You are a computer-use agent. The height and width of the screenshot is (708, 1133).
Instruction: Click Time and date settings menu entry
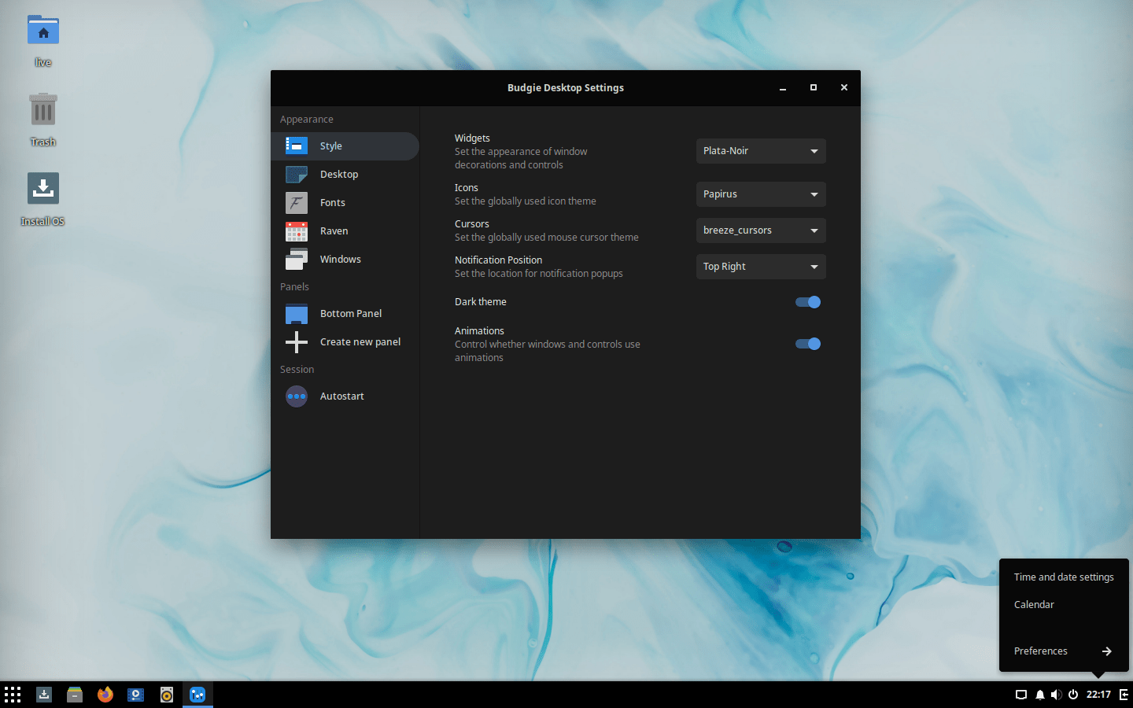1064,577
